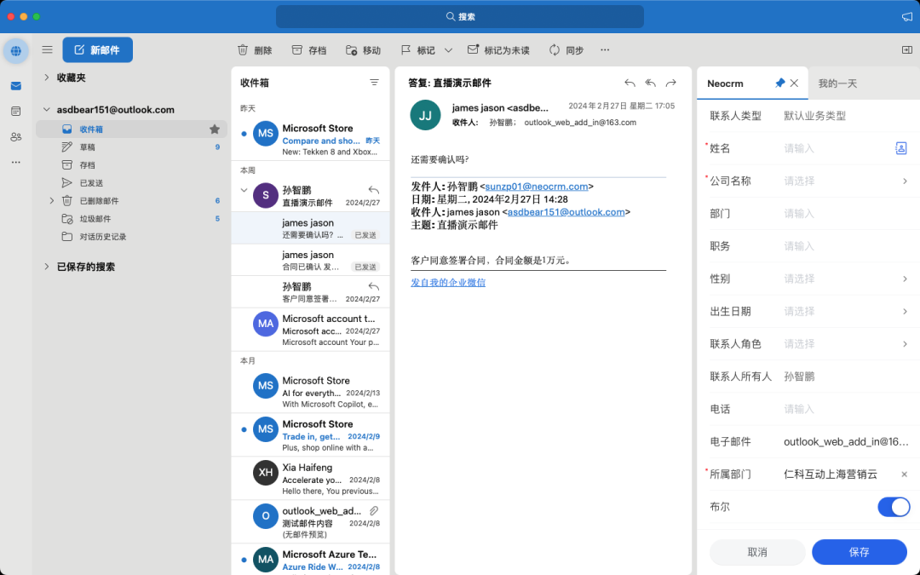920x575 pixels.
Task: Open the 标记 flag dropdown arrow
Action: coord(448,50)
